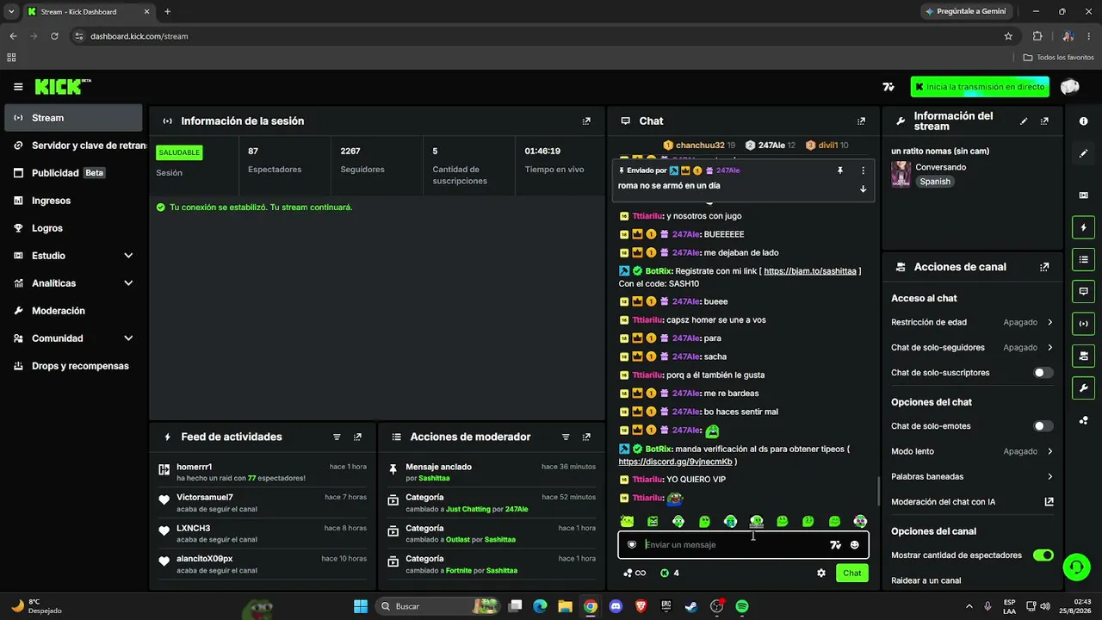The image size is (1102, 620).
Task: Toggle activity feed lightning icon in right sidebar
Action: coord(1083,228)
